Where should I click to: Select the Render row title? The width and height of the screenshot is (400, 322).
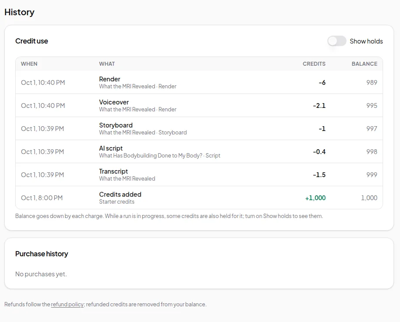(110, 79)
